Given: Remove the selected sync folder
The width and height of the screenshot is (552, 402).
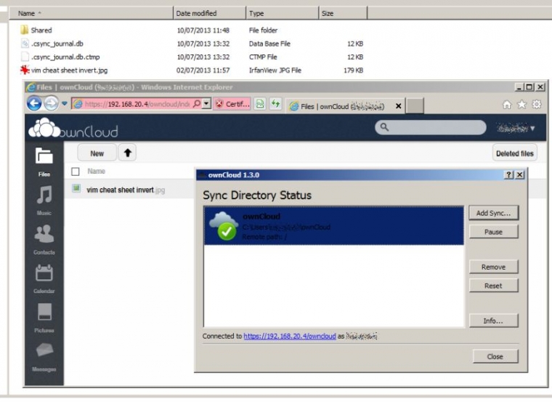Looking at the screenshot, I should click(494, 267).
